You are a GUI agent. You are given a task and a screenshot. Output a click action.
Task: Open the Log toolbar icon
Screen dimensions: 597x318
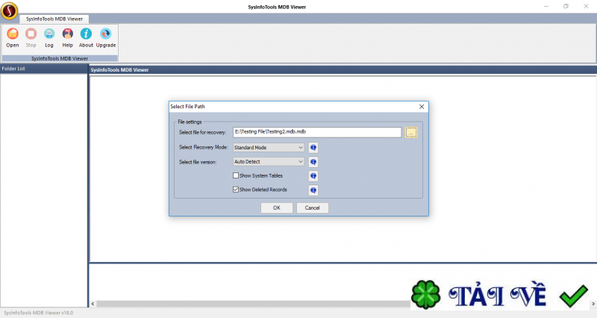point(49,38)
